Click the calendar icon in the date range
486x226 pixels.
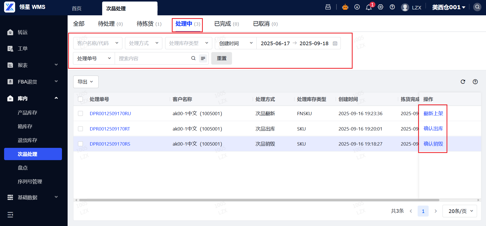click(x=335, y=43)
